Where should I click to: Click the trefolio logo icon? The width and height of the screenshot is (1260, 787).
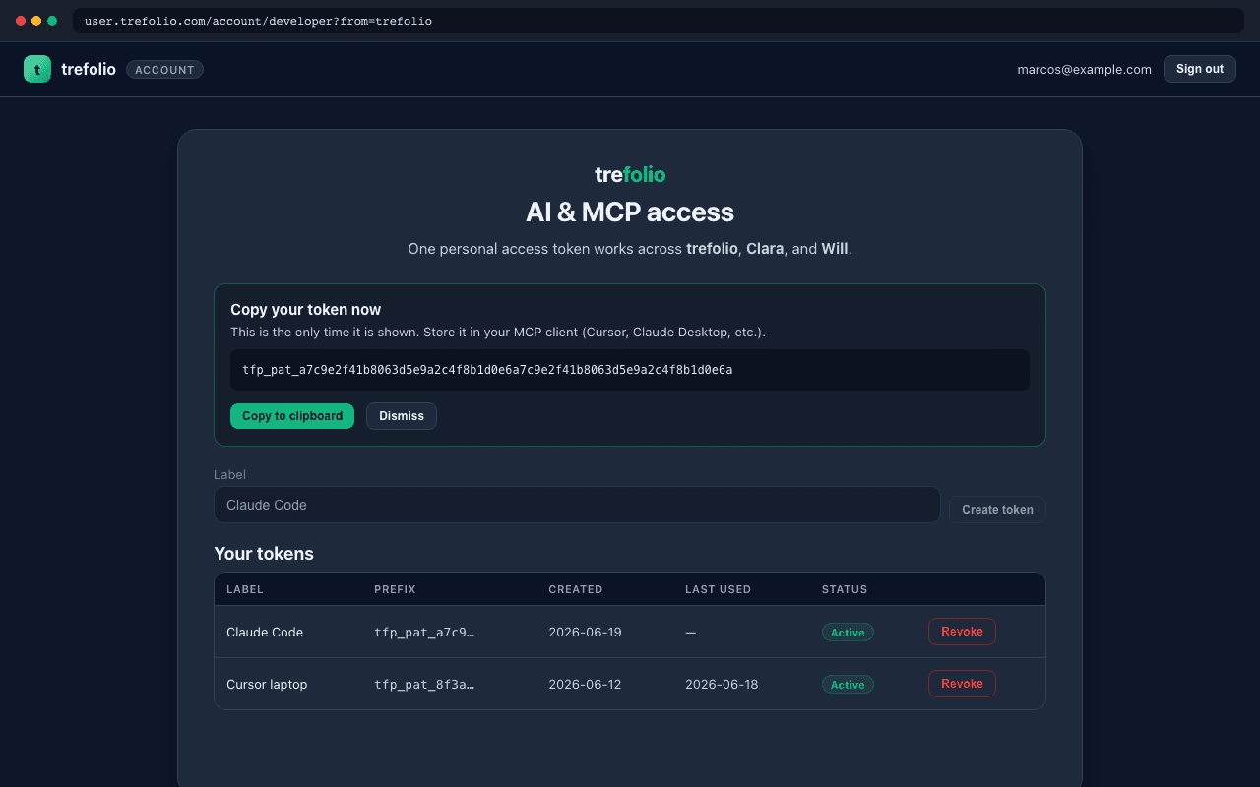37,69
